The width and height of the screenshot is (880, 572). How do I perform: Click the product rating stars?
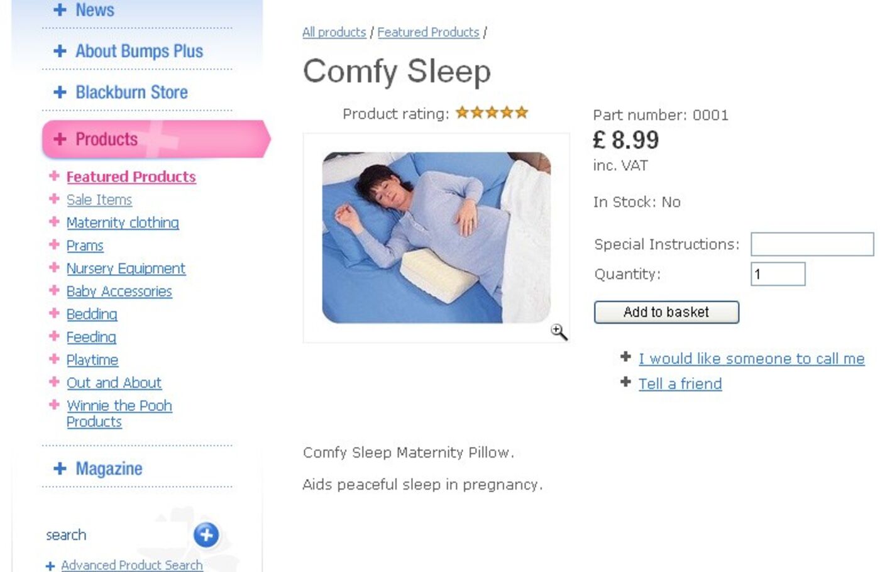coord(492,113)
